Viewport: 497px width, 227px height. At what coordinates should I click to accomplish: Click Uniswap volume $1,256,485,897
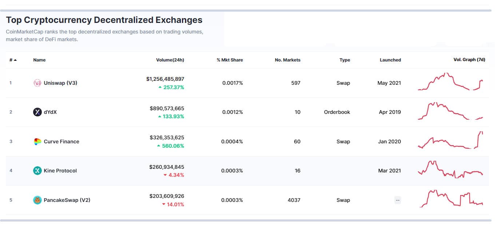point(165,79)
